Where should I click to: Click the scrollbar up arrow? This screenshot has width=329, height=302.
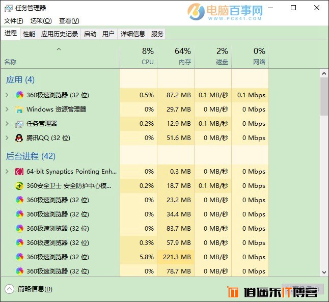[x=324, y=73]
